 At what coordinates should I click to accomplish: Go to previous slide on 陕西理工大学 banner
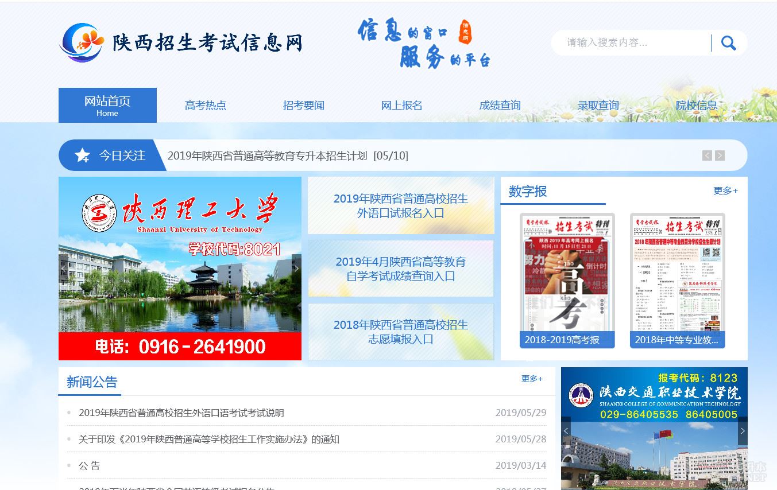pos(64,269)
